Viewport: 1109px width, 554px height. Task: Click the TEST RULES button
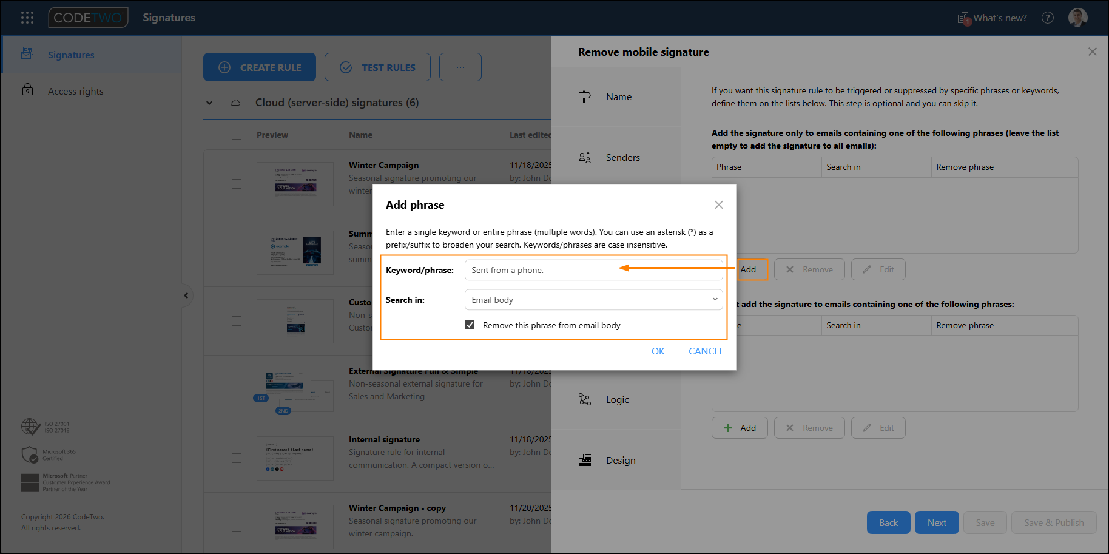[x=377, y=67]
